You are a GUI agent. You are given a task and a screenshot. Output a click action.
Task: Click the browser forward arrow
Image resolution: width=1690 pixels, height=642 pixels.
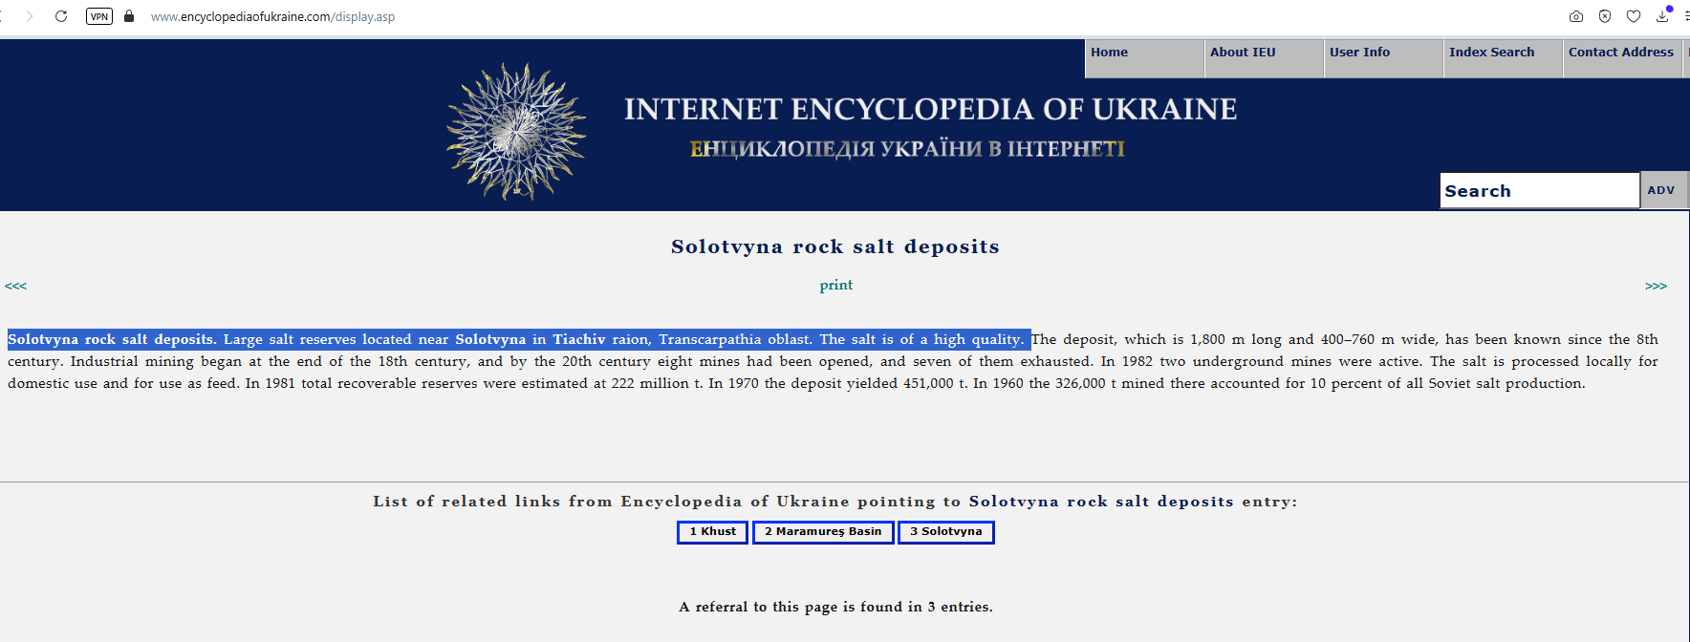(30, 16)
